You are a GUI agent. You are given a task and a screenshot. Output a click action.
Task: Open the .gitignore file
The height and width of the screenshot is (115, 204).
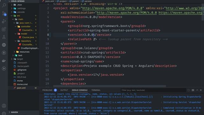(22, 70)
